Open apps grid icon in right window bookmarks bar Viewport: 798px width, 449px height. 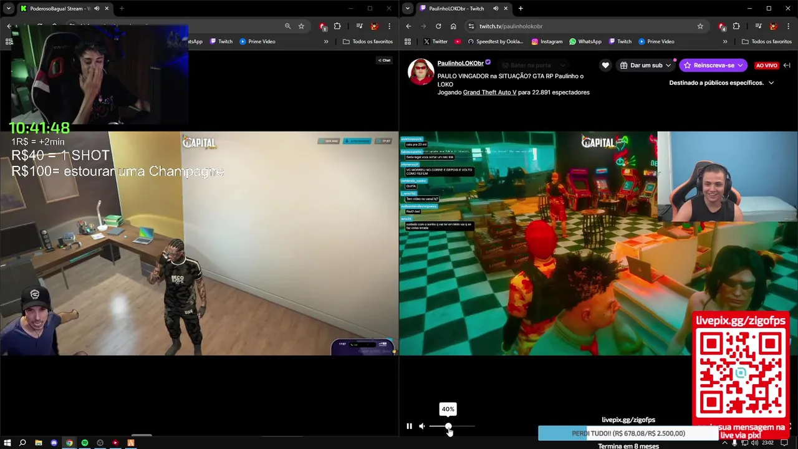(x=408, y=42)
